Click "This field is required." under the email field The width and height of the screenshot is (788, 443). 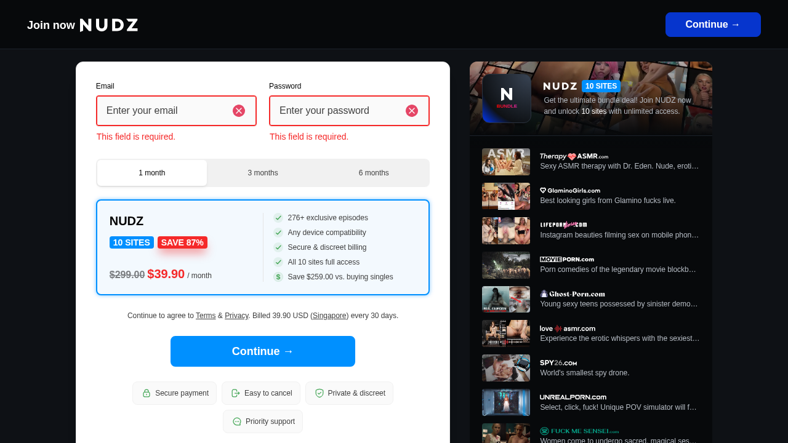[136, 137]
